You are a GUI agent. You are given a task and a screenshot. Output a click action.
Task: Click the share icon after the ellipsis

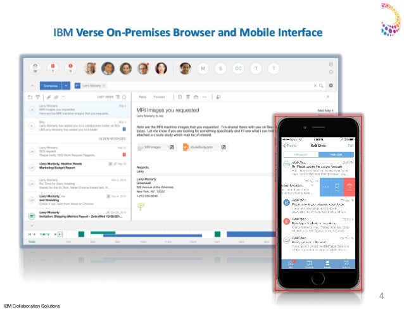click(x=218, y=97)
